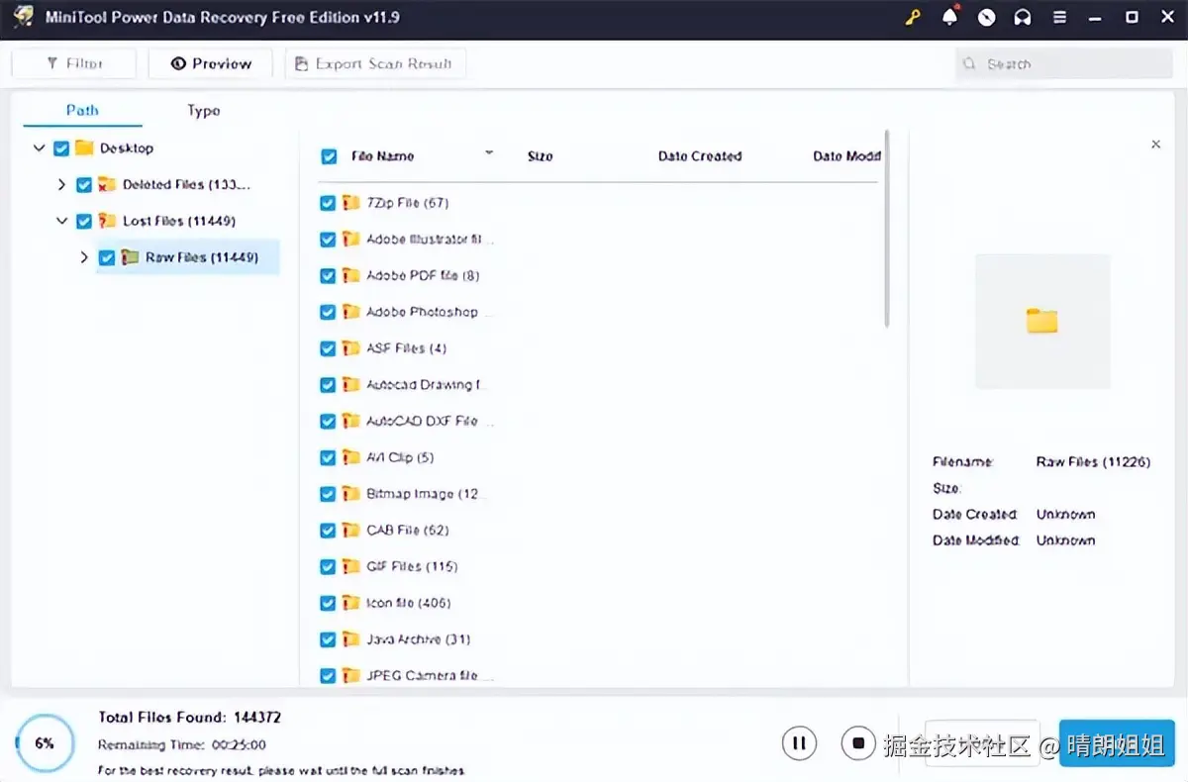Toggle the Desktop checkbox
The image size is (1188, 782).
click(61, 147)
